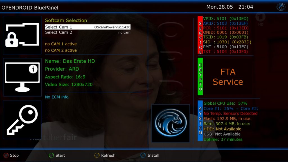Screen dimensions: 288x162
Task: Click the yellow Refresh button circle
Action: pyautogui.click(x=97, y=155)
